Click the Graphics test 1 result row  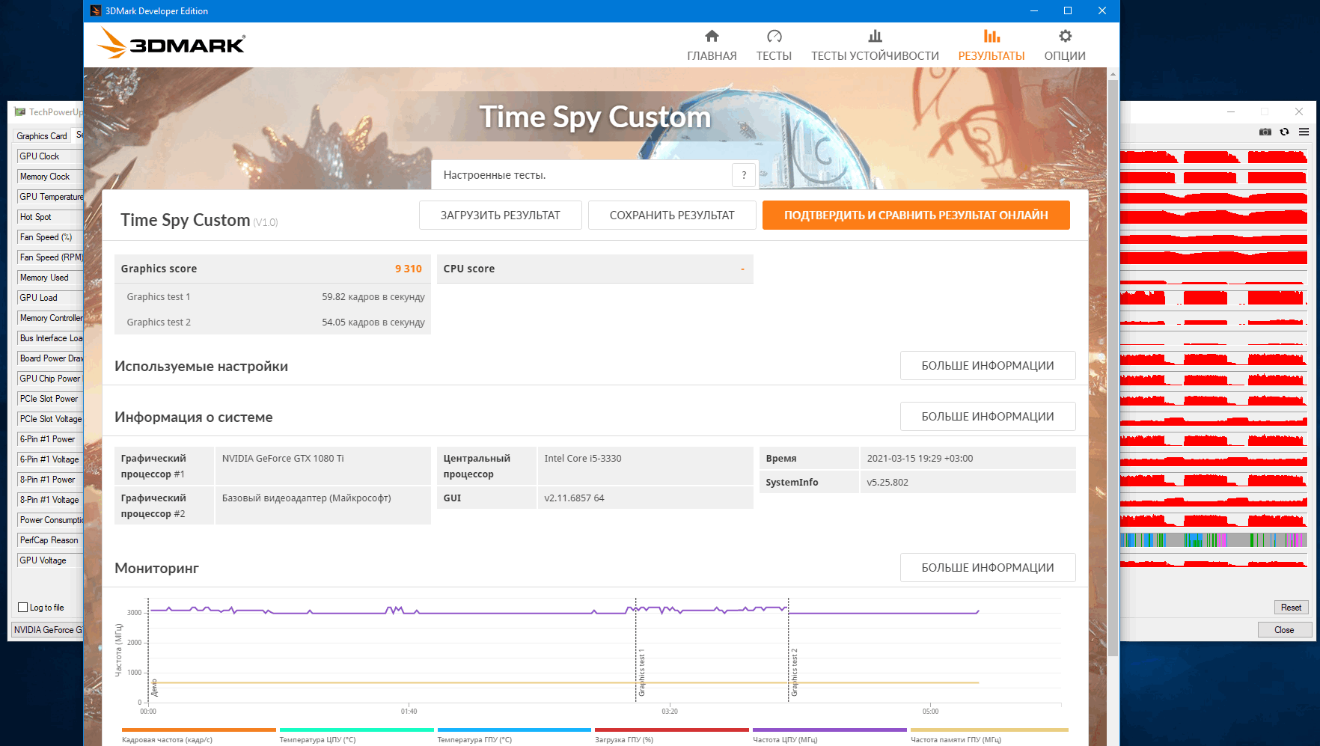pyautogui.click(x=272, y=297)
